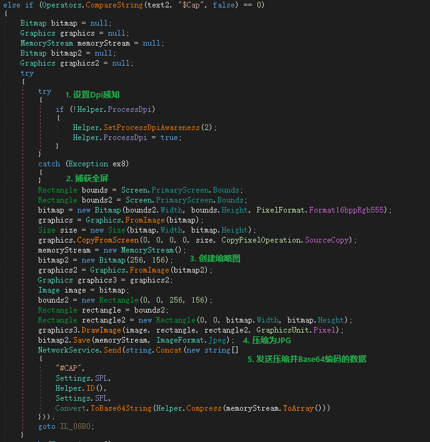This screenshot has width=430, height=442.
Task: Click the Compress method call
Action: pos(204,408)
